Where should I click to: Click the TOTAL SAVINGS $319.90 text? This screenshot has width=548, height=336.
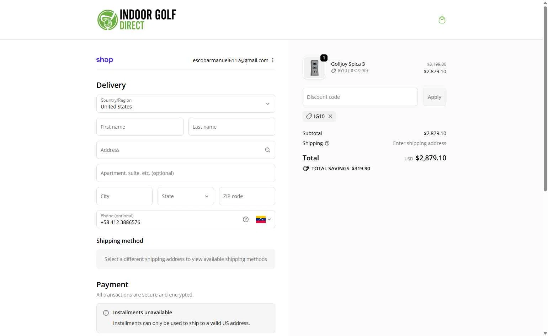(x=341, y=169)
